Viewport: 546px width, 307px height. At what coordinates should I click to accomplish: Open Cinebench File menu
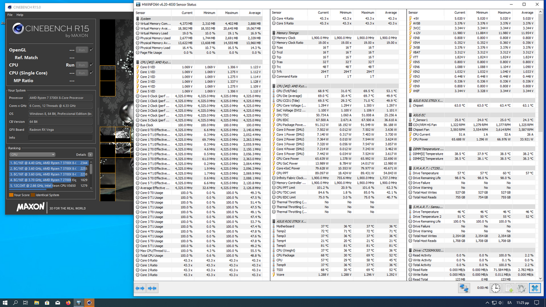10,14
